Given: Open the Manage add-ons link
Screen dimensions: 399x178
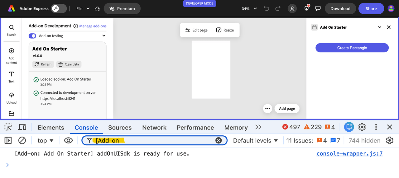Looking at the screenshot, I should (x=93, y=26).
